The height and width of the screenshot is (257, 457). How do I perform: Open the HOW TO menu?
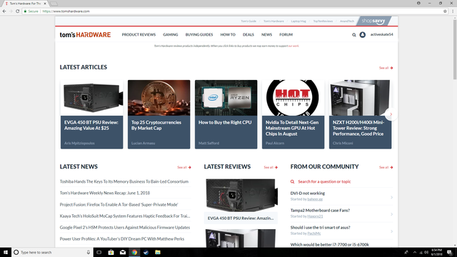228,35
